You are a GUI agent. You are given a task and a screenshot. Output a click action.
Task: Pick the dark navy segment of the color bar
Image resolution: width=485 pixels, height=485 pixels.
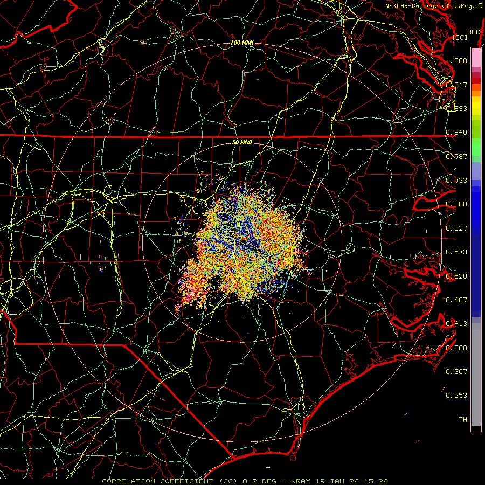pyautogui.click(x=476, y=275)
